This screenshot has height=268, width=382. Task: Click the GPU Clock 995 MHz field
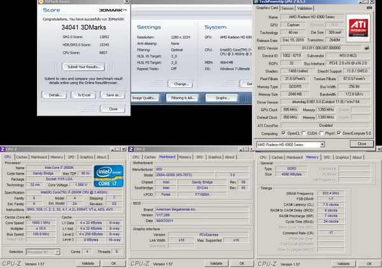point(290,110)
